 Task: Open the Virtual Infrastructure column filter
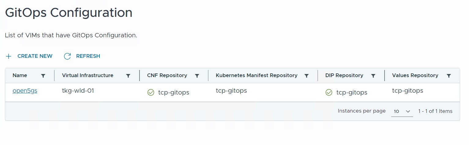tap(128, 76)
